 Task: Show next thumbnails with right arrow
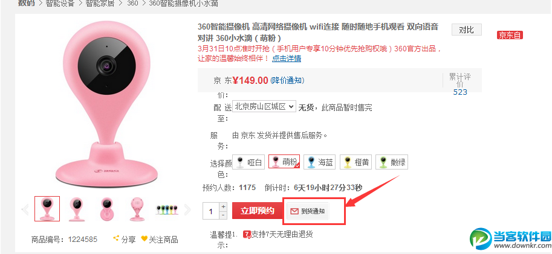click(187, 210)
